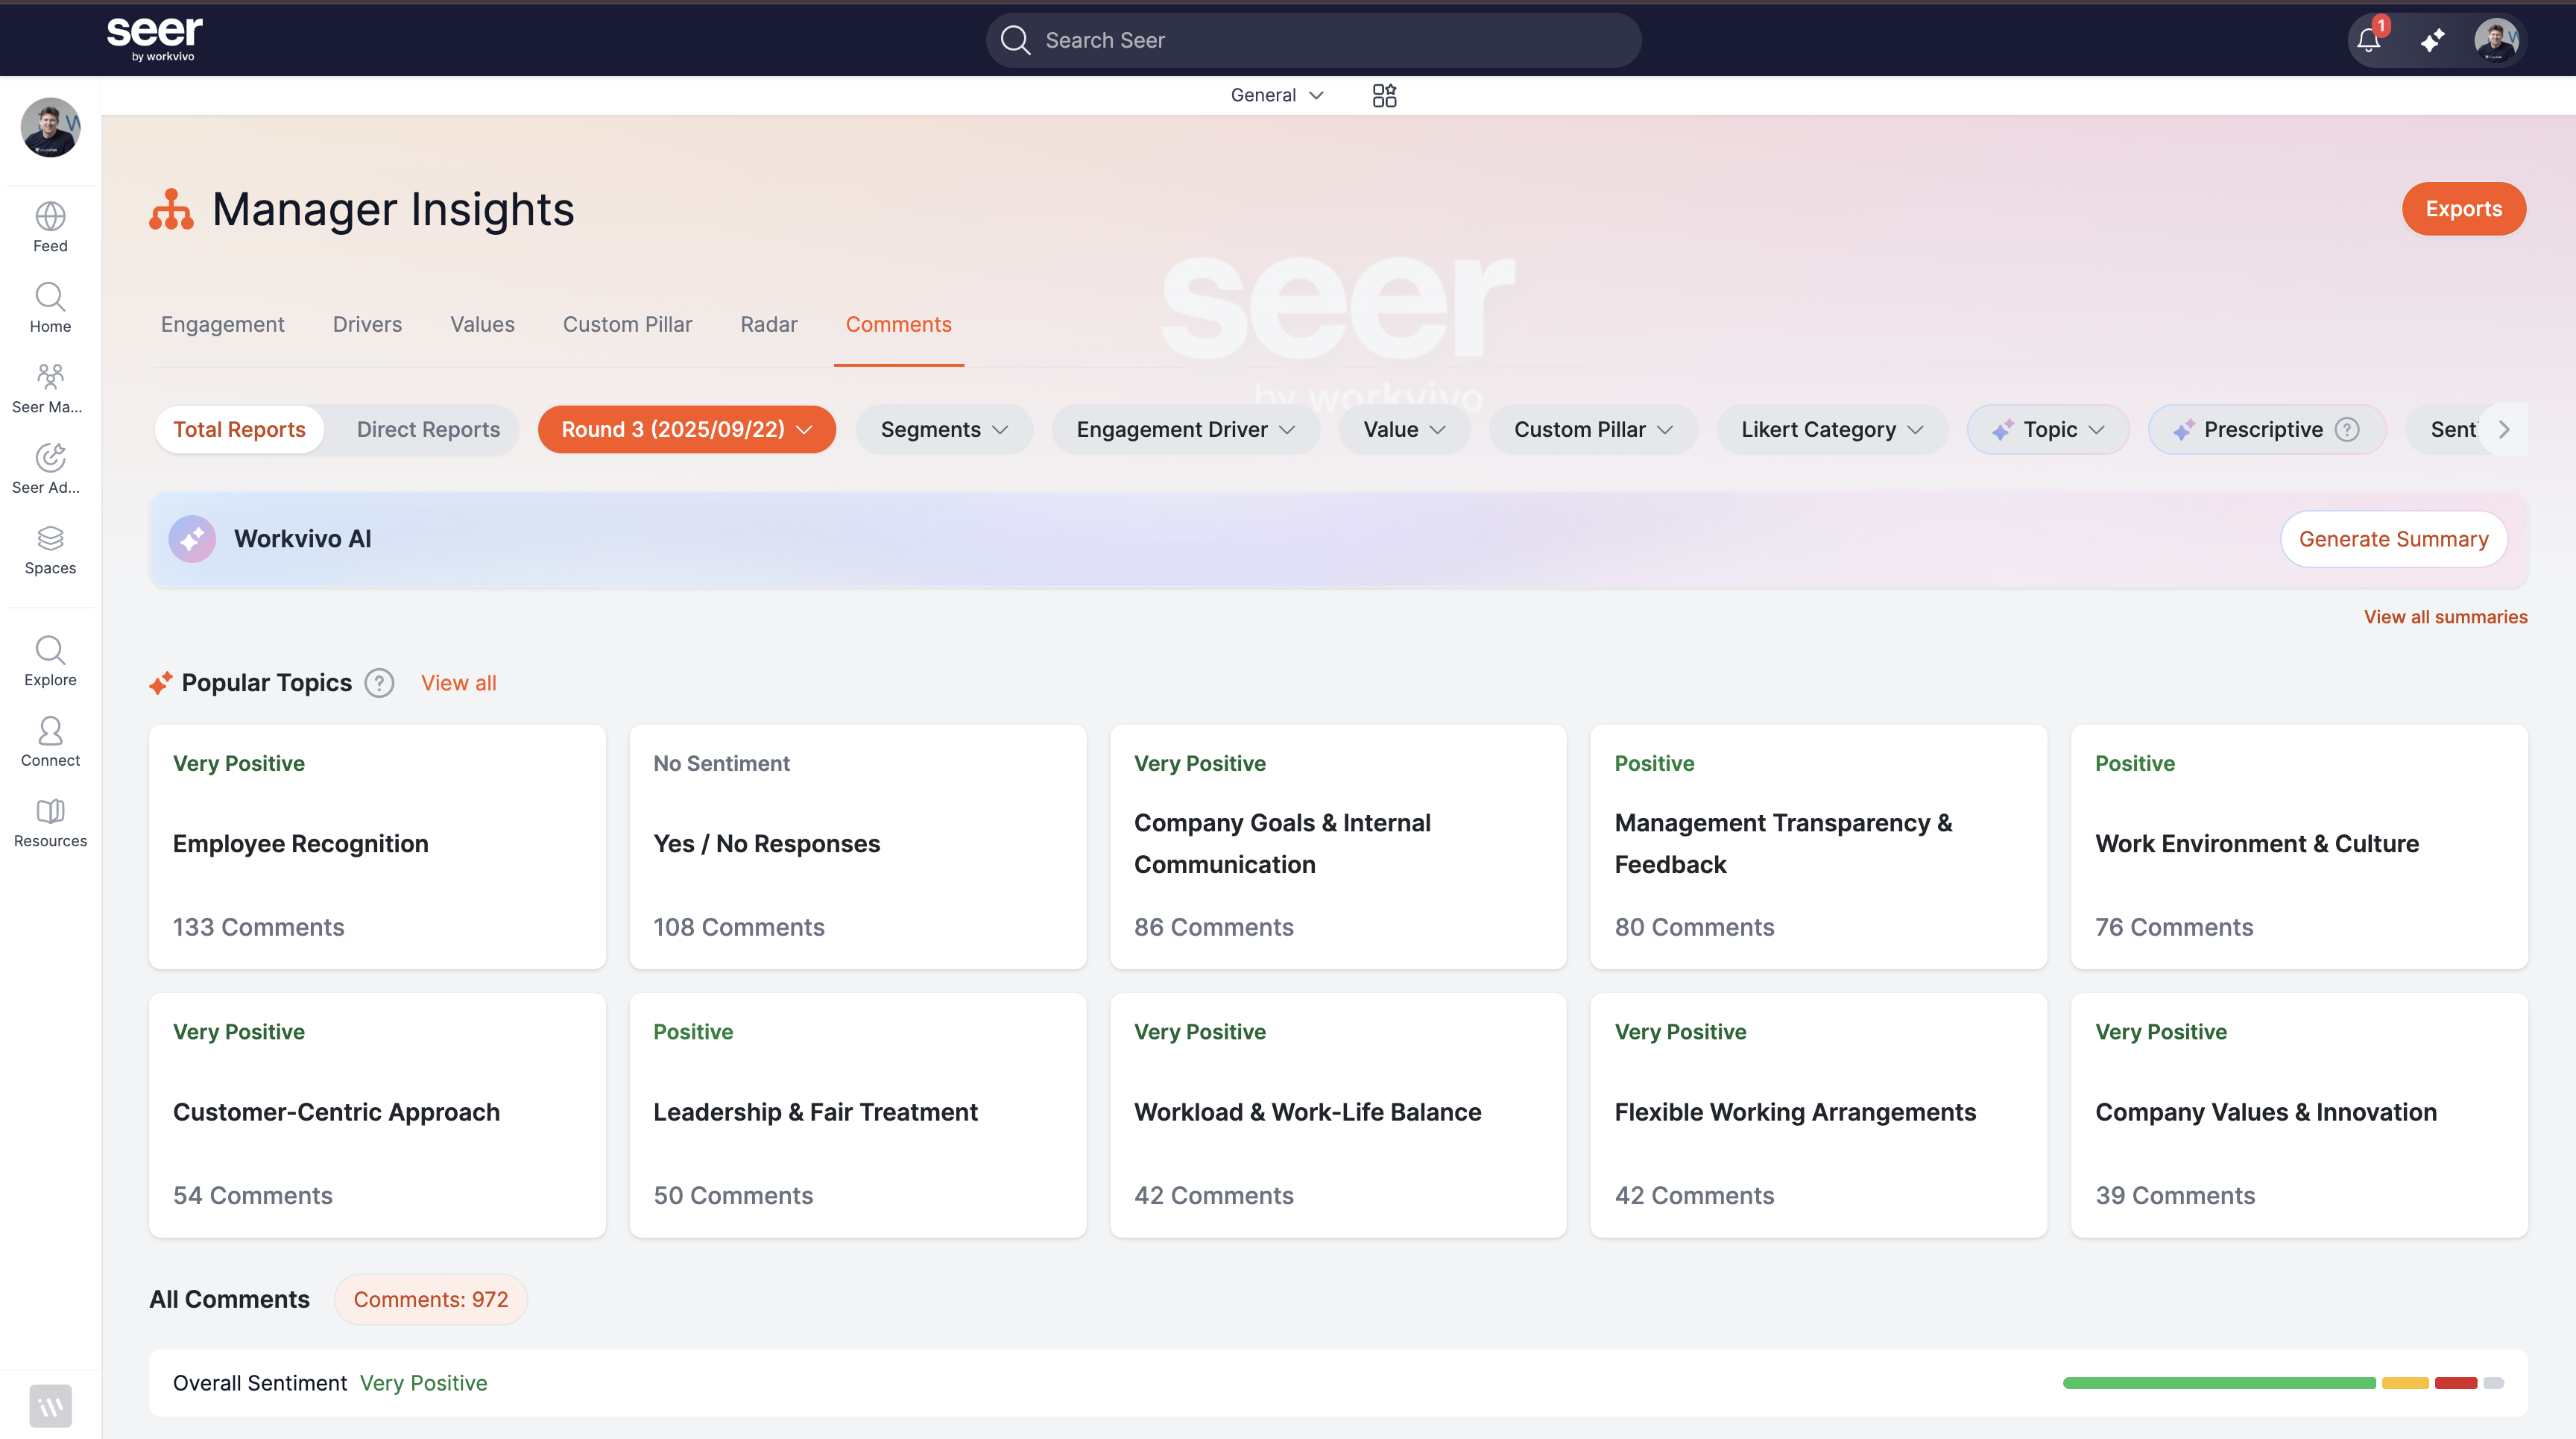The image size is (2576, 1439).
Task: Click the Workvivo logo at sidebar bottom
Action: (x=50, y=1406)
